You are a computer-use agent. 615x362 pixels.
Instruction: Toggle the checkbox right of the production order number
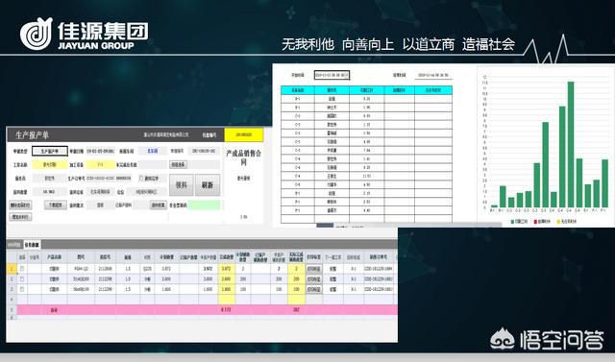coord(141,179)
